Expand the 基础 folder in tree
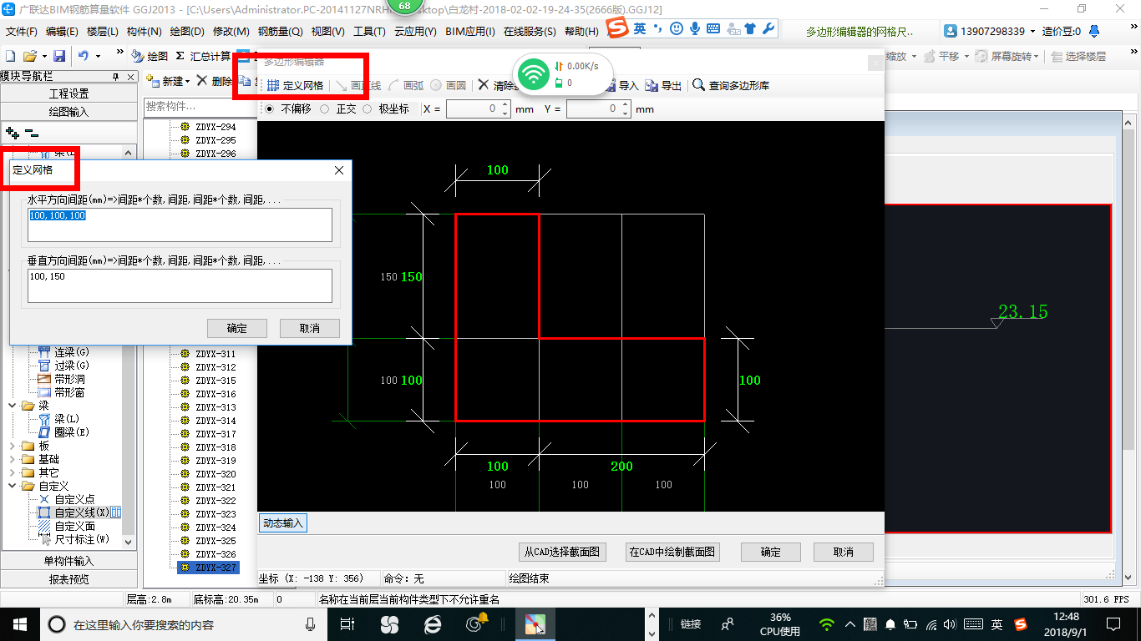Viewport: 1141px width, 641px height. click(x=12, y=459)
